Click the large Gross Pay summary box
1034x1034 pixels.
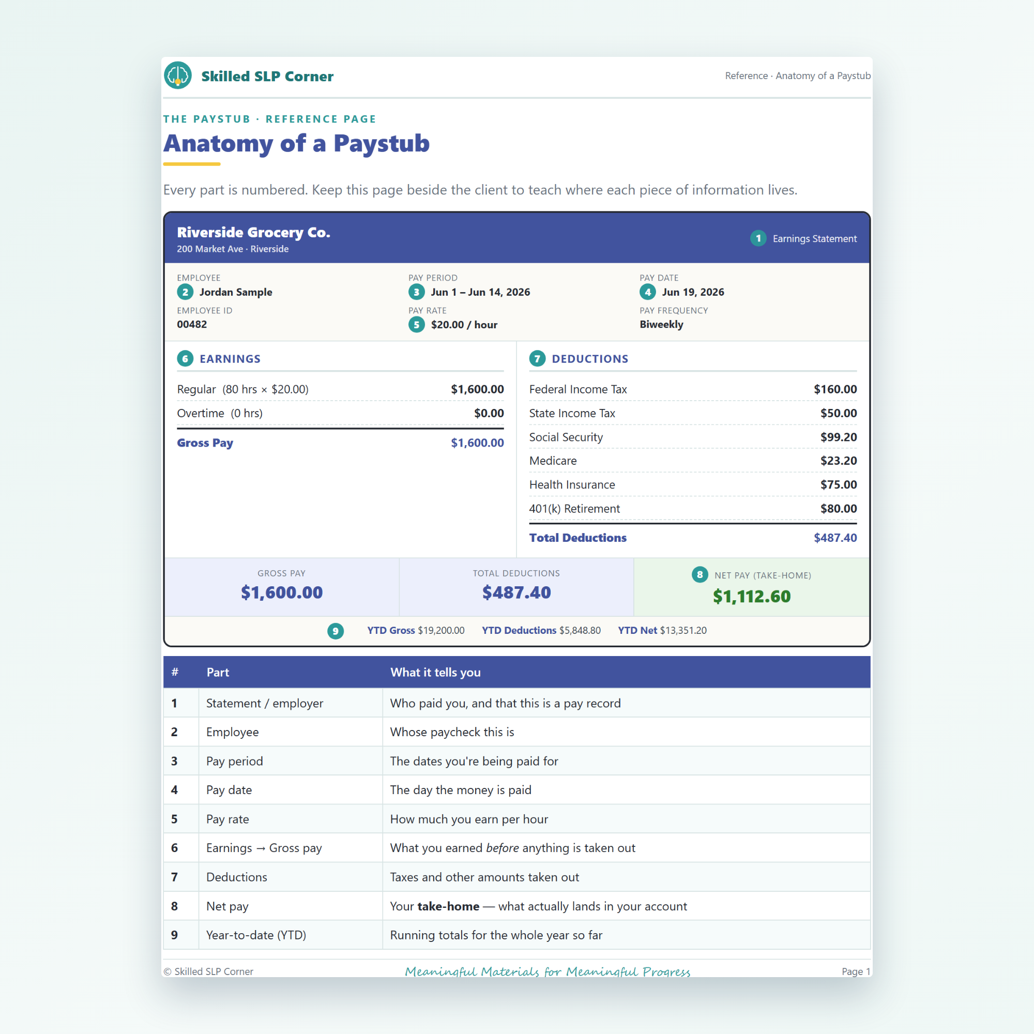(282, 587)
